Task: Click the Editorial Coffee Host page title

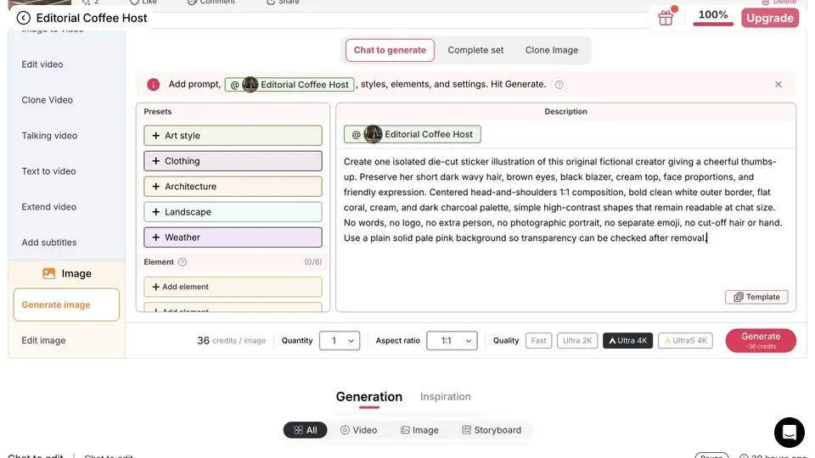Action: (92, 18)
